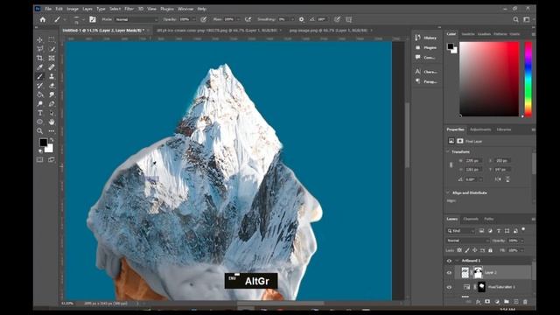Viewport: 560px width, 315px height.
Task: Open the Edit Toolbar ellipsis
Action: pos(52,131)
